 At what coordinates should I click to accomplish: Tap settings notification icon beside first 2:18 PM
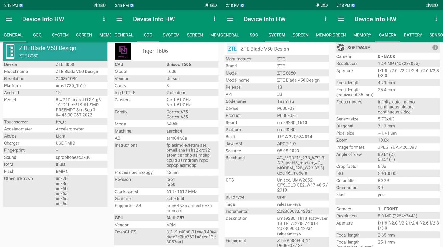tap(21, 5)
